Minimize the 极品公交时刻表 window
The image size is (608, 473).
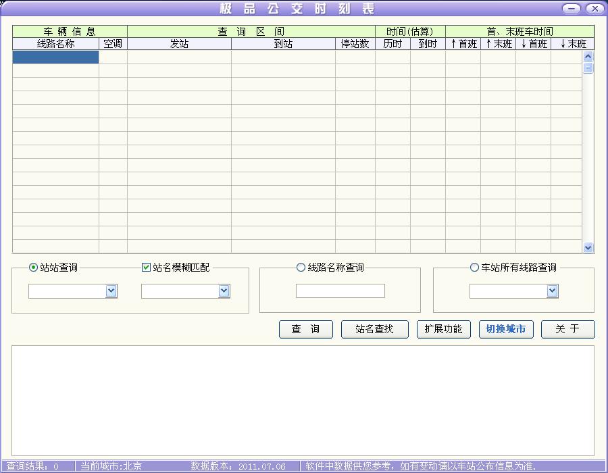tap(572, 9)
